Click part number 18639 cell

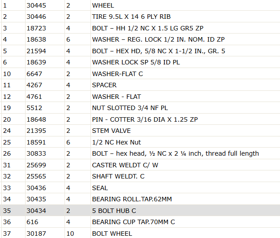point(45,62)
